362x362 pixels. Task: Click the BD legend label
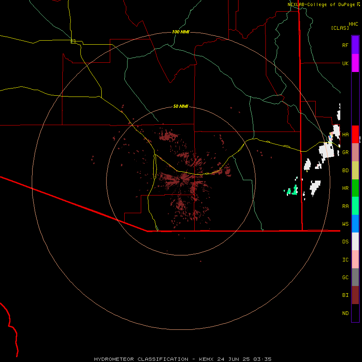click(x=345, y=171)
